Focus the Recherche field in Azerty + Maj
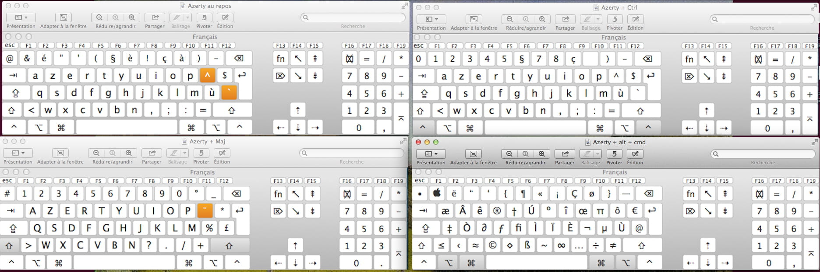Viewport: 820px width, 272px height. [x=352, y=153]
